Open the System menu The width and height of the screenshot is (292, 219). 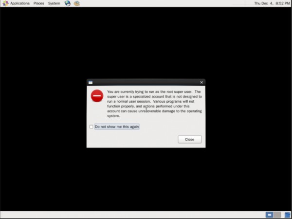click(54, 3)
